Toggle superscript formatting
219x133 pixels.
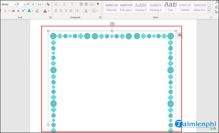[x=23, y=11]
